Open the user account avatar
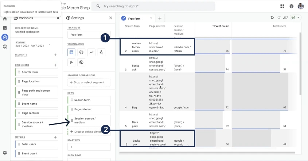308x161 pixels. (x=301, y=6)
